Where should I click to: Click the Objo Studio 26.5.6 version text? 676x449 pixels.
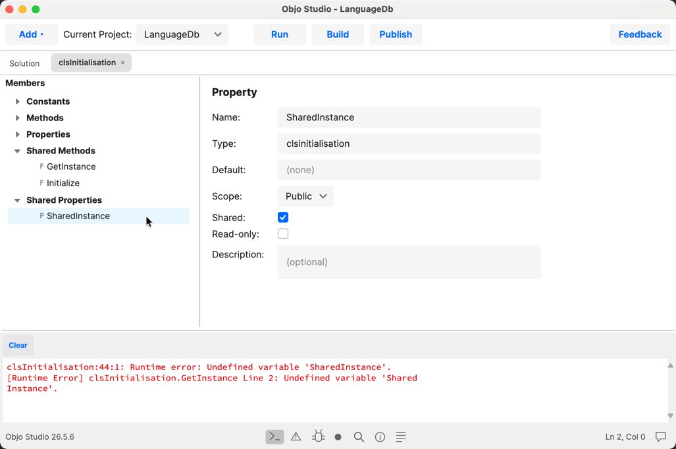click(x=39, y=437)
